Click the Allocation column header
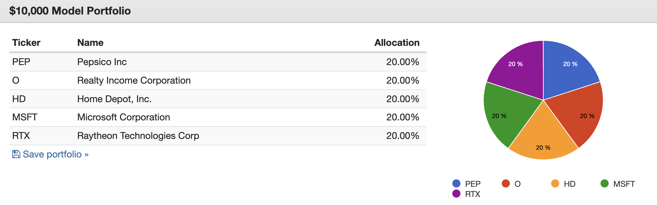This screenshot has width=657, height=205. click(x=397, y=42)
